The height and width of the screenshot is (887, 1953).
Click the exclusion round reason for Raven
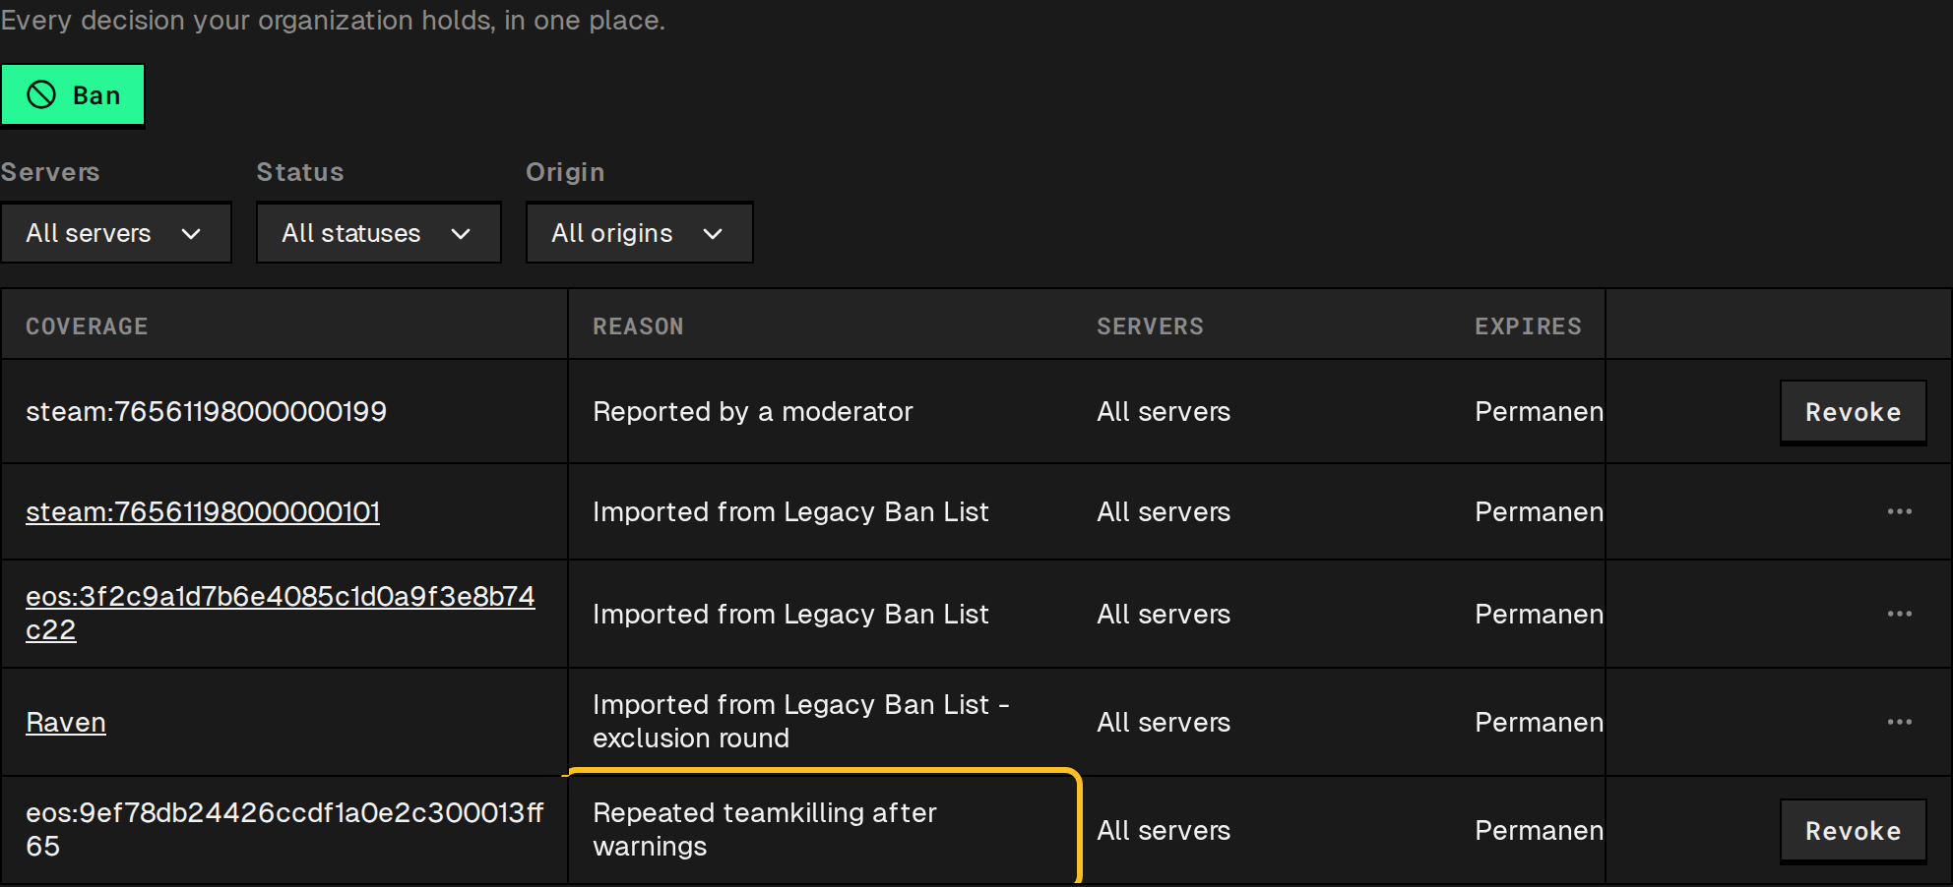coord(801,721)
